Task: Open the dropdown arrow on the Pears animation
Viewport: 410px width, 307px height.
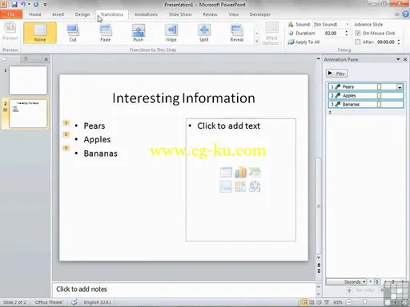Action: point(400,87)
